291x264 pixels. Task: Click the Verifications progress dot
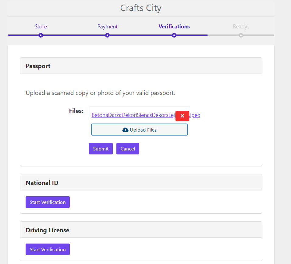coord(174,35)
